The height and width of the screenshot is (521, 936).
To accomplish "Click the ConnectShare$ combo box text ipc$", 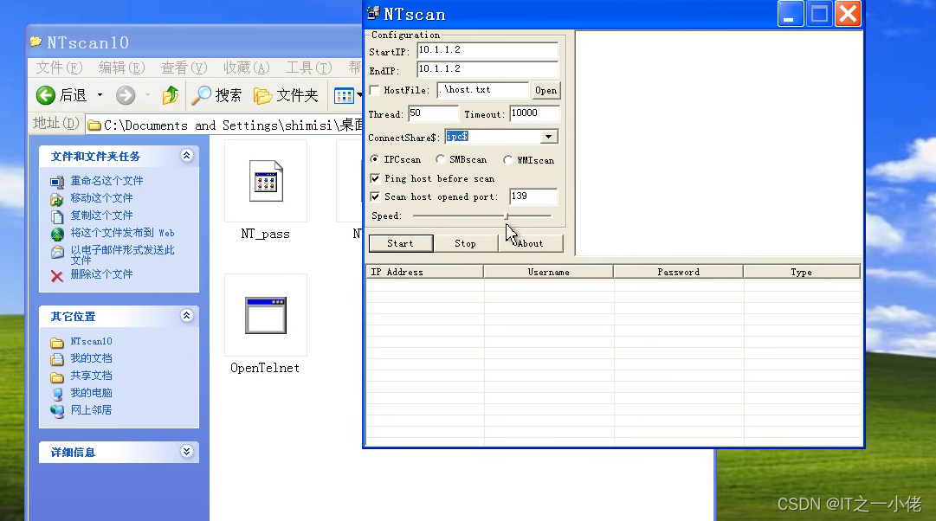I will [457, 137].
